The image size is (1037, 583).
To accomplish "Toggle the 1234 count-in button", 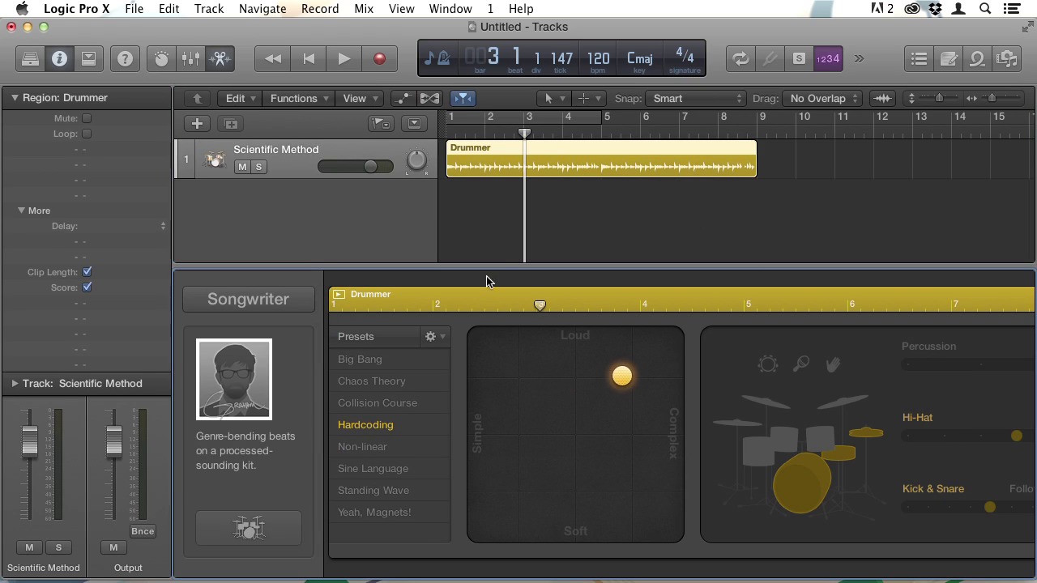I will coord(828,58).
